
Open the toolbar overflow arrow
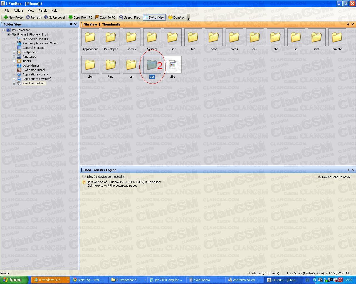[x=189, y=18]
